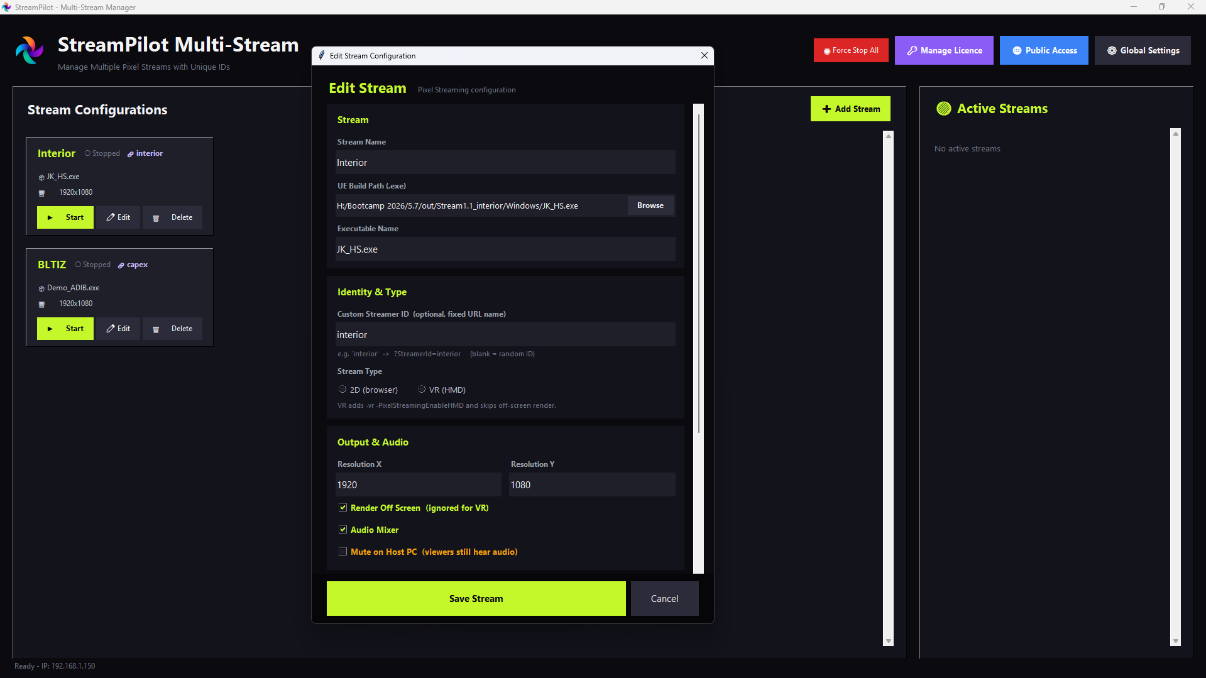Viewport: 1206px width, 678px height.
Task: Click the 'Interior' stream card title
Action: (56, 153)
